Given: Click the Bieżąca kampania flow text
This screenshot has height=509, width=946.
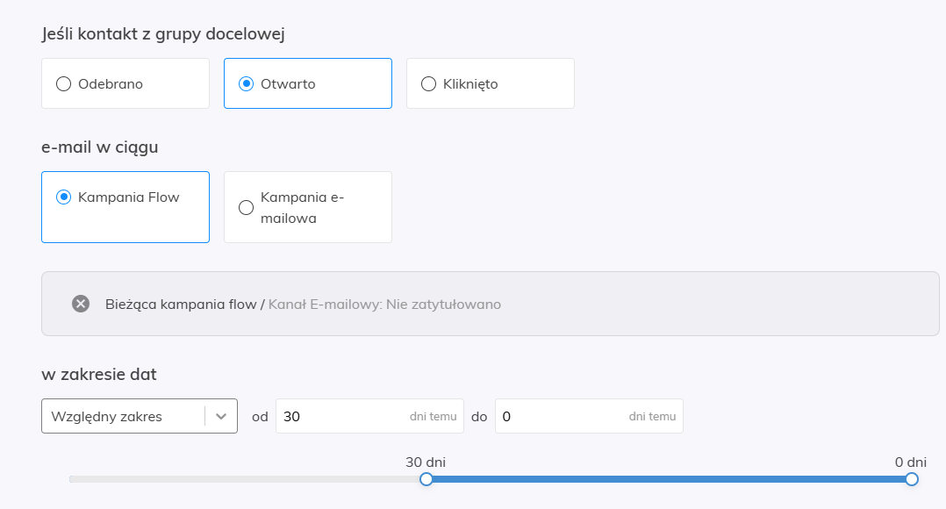Looking at the screenshot, I should (x=181, y=305).
